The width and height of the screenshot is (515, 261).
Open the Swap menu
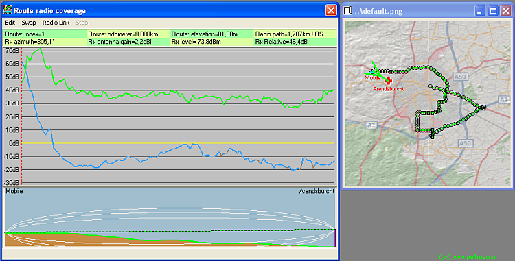click(x=29, y=23)
